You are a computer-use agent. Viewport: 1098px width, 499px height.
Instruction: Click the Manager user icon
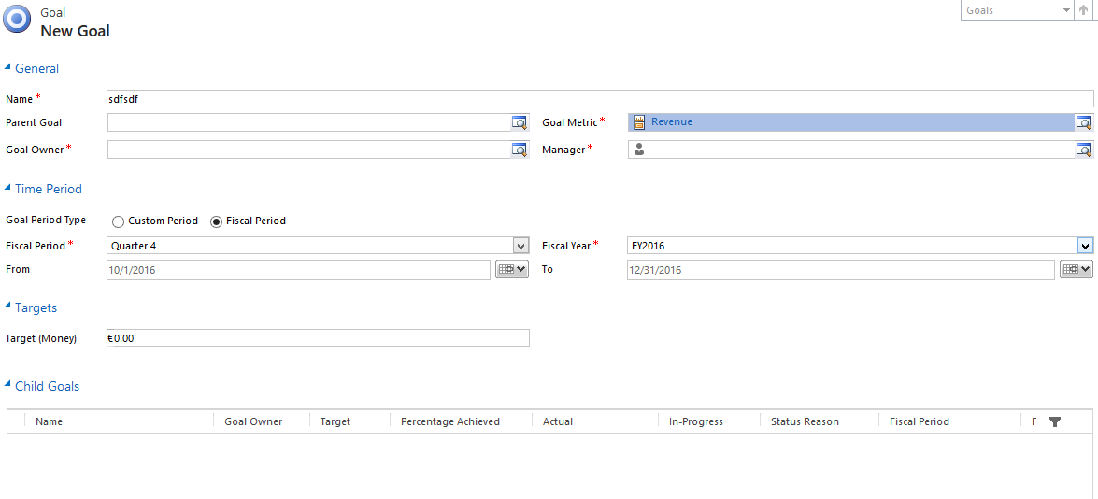pyautogui.click(x=638, y=150)
